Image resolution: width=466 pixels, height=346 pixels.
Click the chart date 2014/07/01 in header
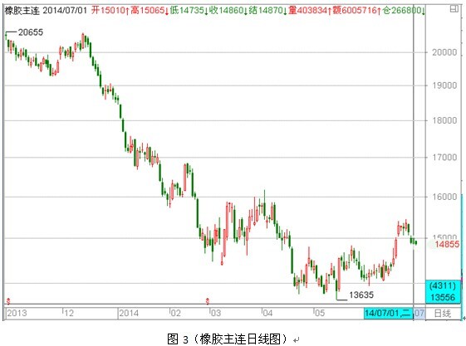(x=65, y=11)
